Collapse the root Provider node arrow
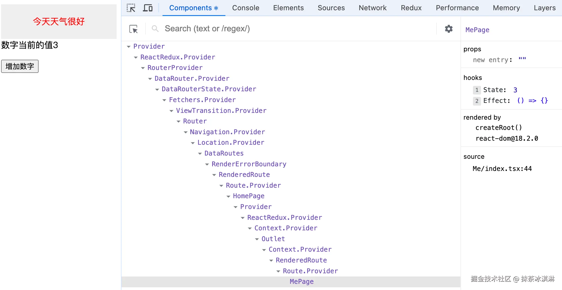Image resolution: width=562 pixels, height=290 pixels. pos(129,47)
